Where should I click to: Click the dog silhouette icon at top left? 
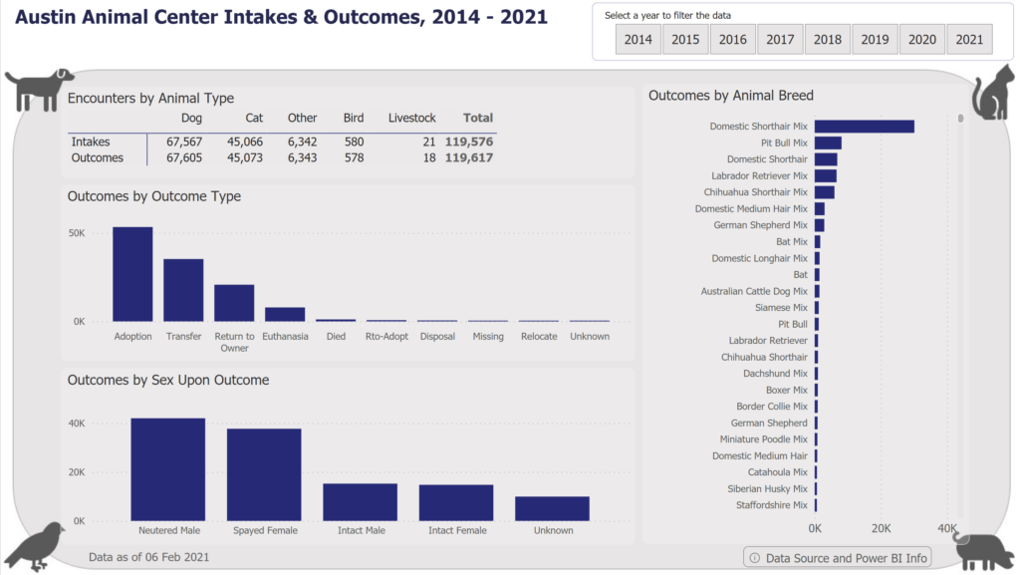(40, 90)
